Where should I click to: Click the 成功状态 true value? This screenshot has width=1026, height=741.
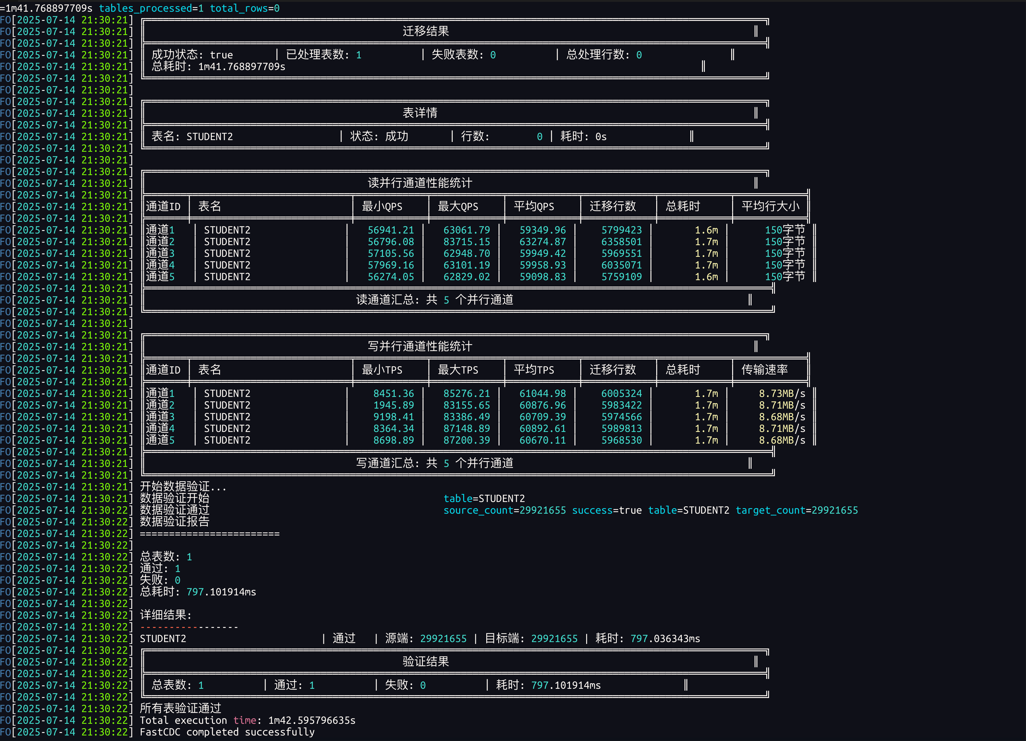click(x=221, y=55)
